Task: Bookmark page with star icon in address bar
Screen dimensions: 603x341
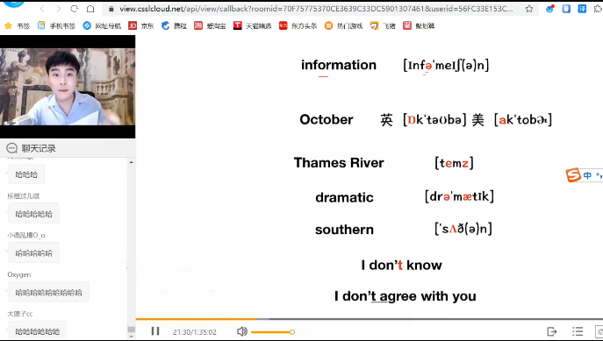Action: (529, 9)
